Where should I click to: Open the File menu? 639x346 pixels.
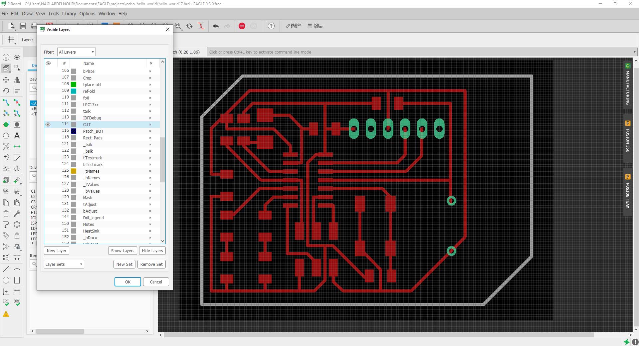(5, 14)
